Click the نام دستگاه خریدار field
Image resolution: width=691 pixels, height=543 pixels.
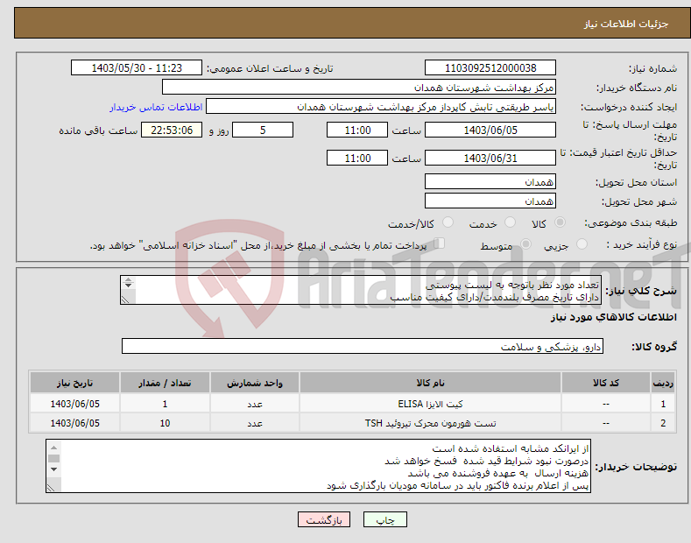point(359,88)
